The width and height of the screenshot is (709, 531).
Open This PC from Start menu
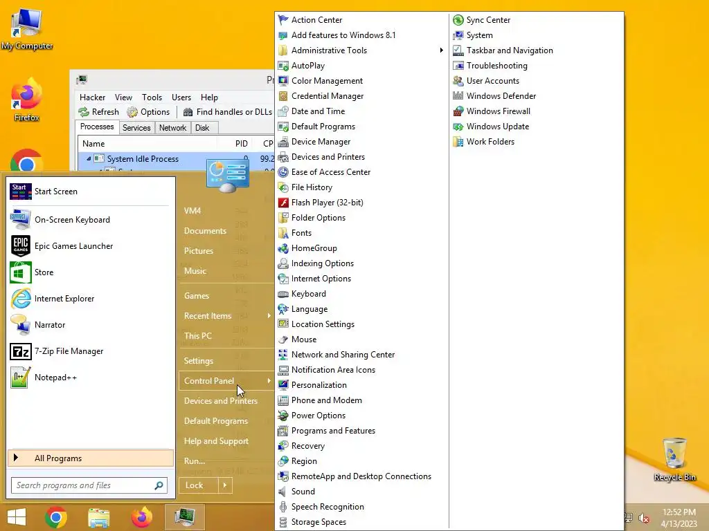point(197,336)
